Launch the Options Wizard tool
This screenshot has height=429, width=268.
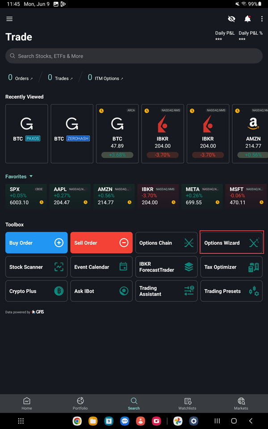click(231, 243)
